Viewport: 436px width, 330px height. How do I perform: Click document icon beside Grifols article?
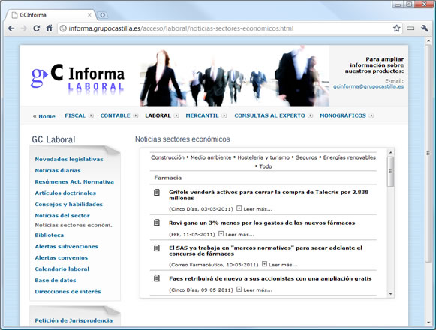(x=157, y=192)
